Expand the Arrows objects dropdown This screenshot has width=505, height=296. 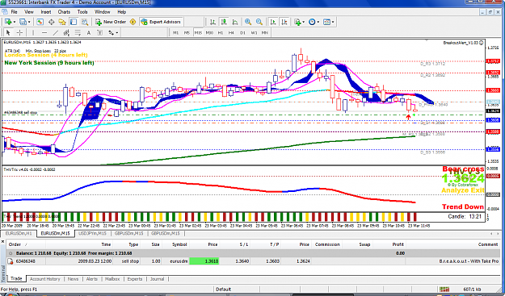tap(117, 32)
